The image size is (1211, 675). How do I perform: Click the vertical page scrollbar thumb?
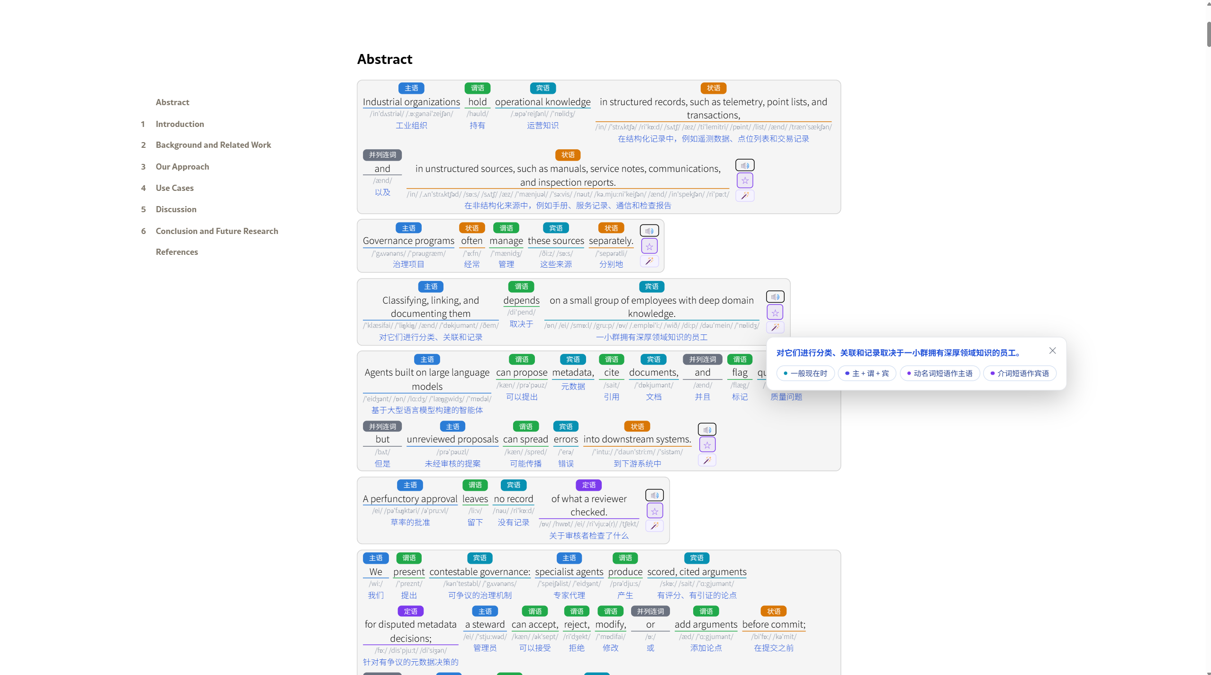[1209, 36]
